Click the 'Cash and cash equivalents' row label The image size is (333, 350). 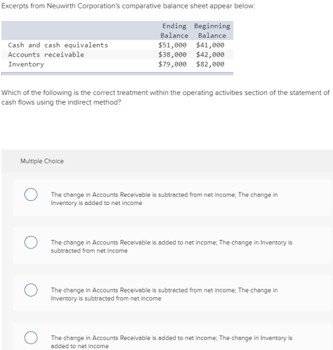58,45
